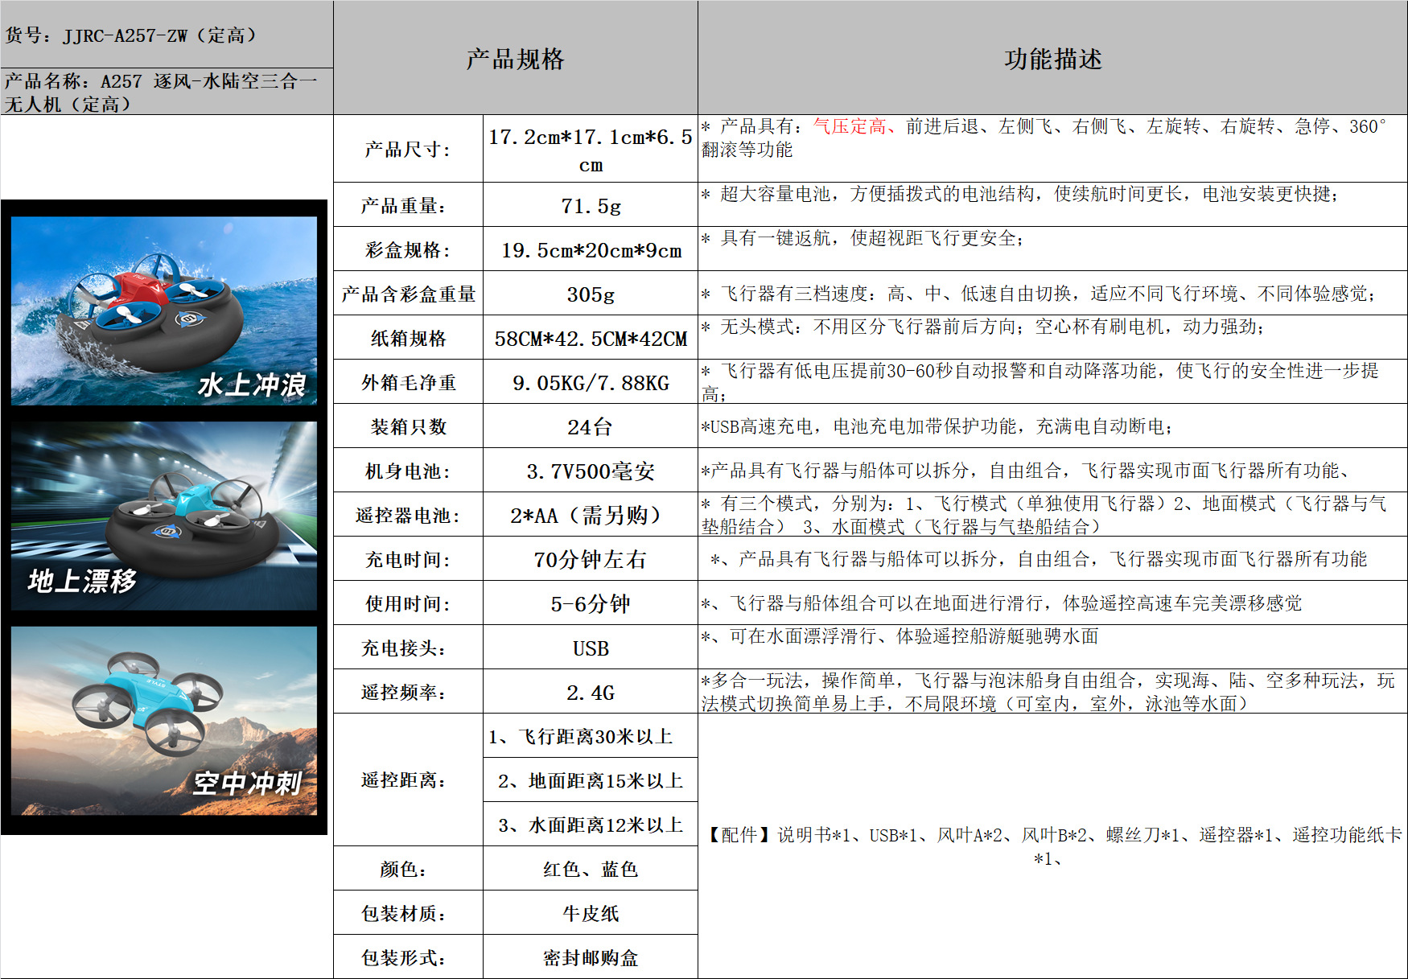Click the 体验遥控高速车完美漂移感觉 row
Viewport: 1408px width, 979px height.
(1052, 603)
